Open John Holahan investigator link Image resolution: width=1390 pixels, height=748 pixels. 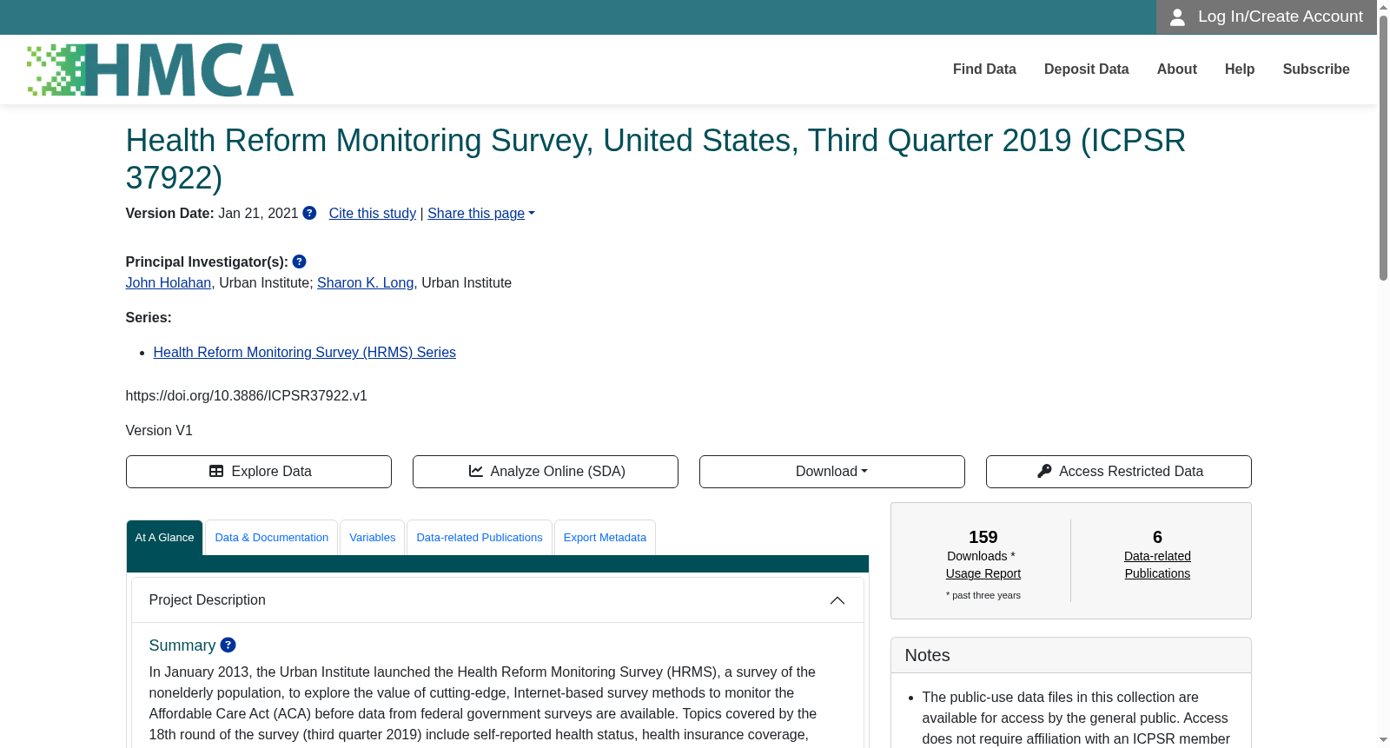tap(169, 283)
